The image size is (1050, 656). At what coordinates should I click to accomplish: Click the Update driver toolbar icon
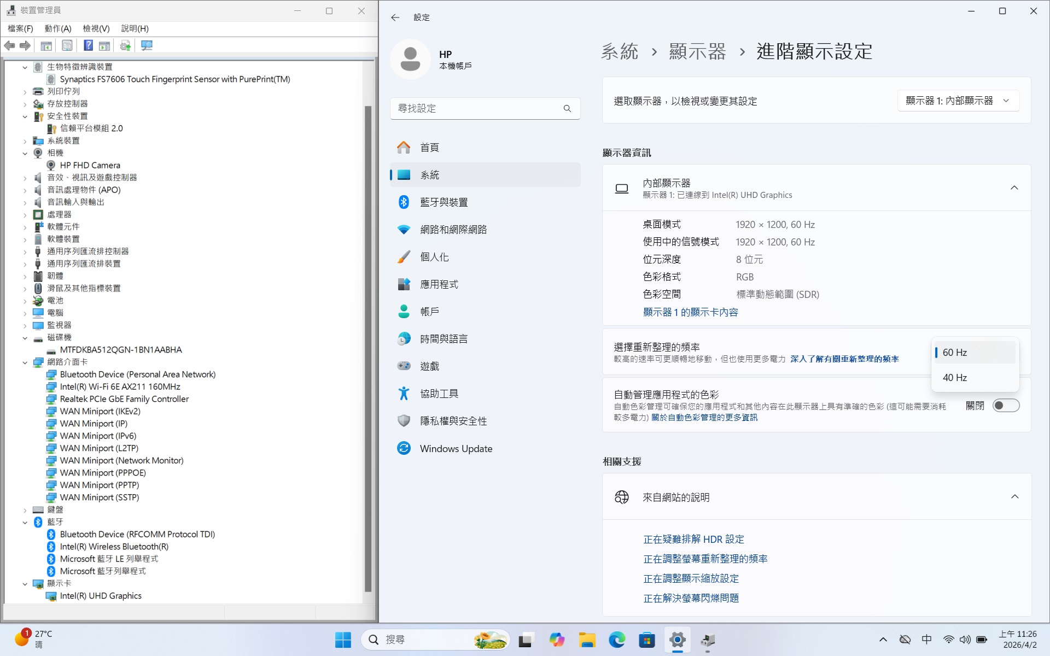click(125, 45)
